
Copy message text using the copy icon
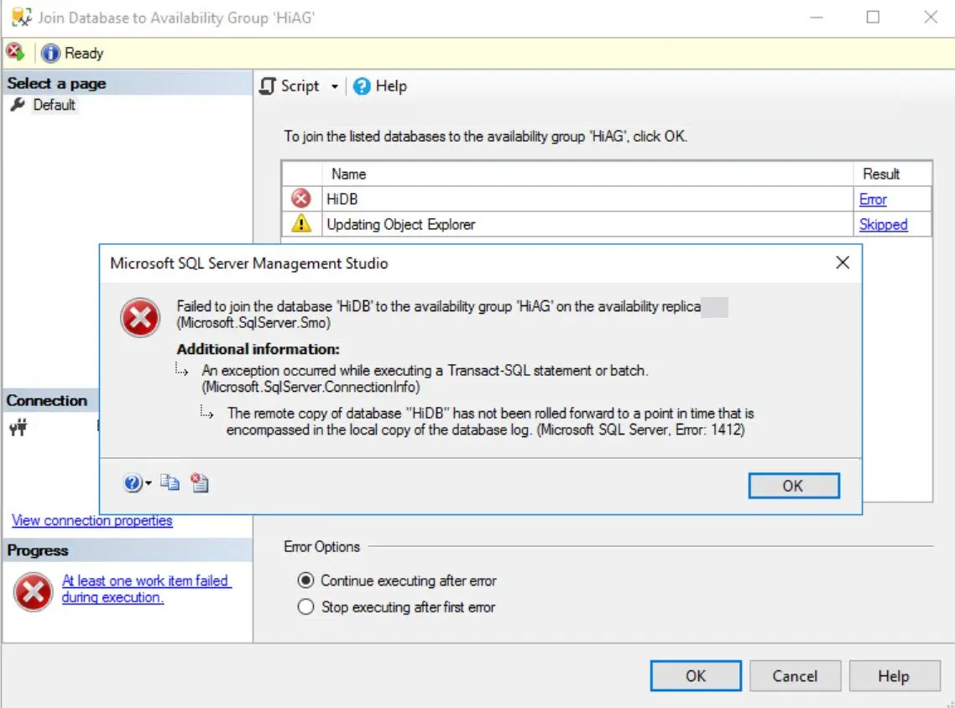point(170,482)
